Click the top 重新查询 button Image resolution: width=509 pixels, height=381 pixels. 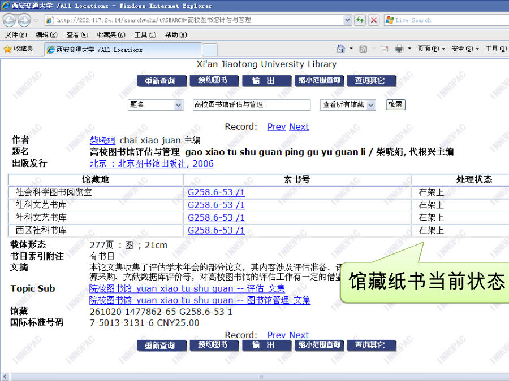pyautogui.click(x=161, y=81)
